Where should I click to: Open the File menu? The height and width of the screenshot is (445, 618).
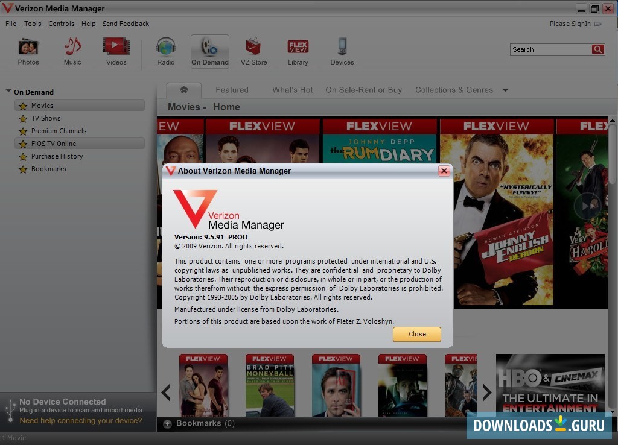[11, 24]
